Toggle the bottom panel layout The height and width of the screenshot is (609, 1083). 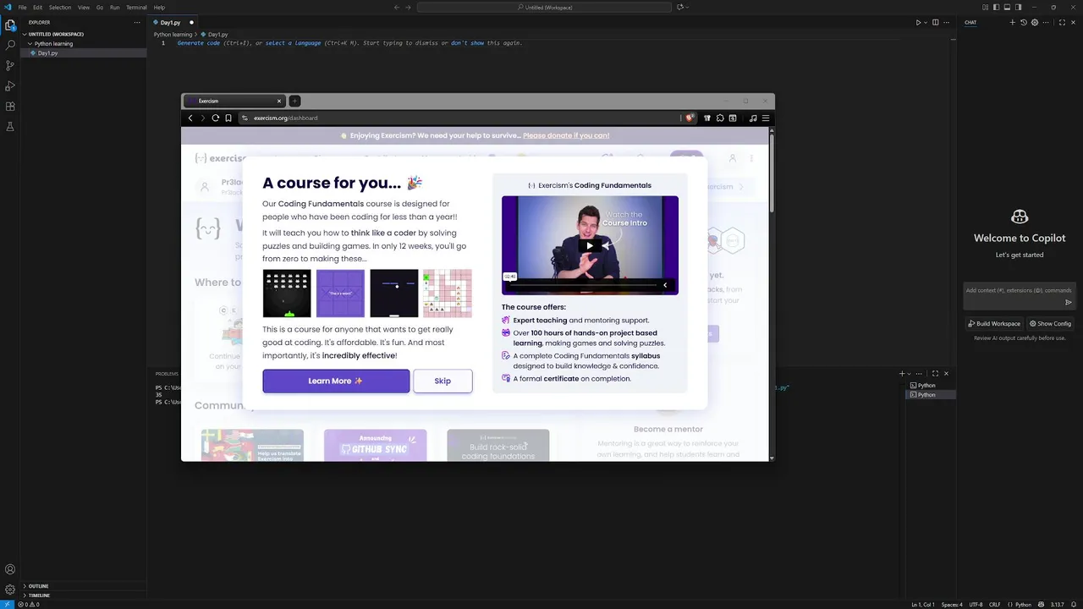[1008, 7]
